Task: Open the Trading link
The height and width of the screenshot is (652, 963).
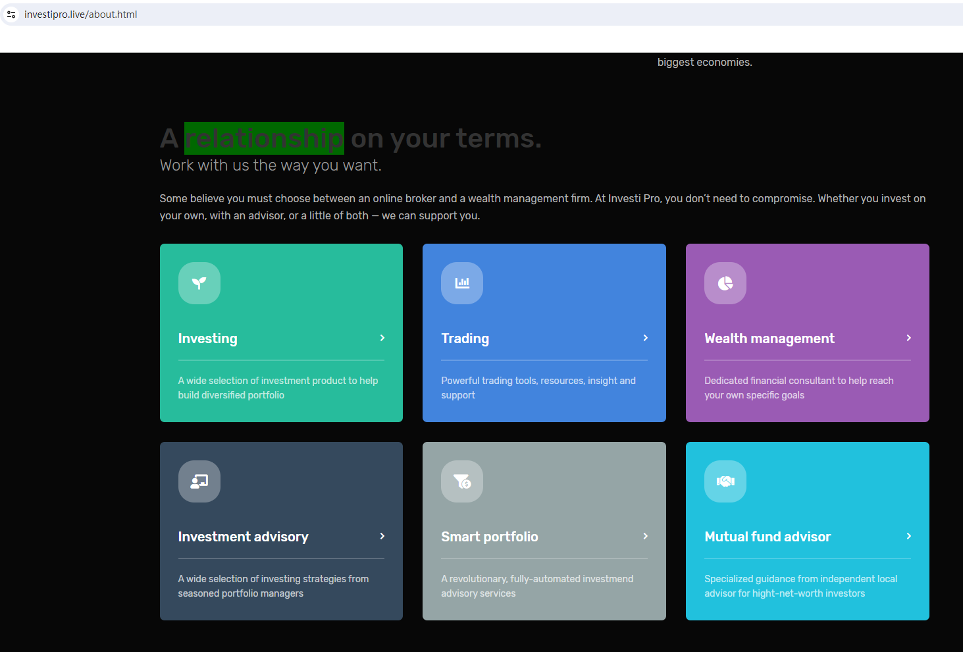Action: pyautogui.click(x=465, y=339)
